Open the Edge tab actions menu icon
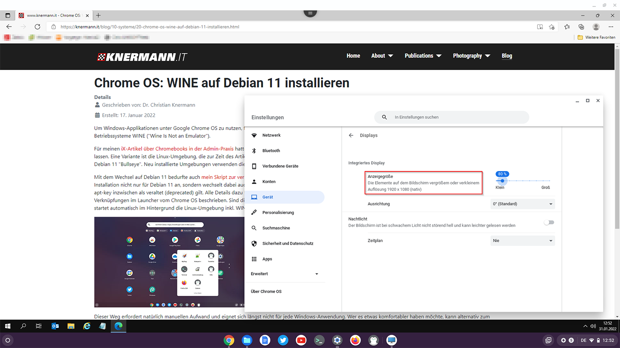The width and height of the screenshot is (620, 348). 8,15
